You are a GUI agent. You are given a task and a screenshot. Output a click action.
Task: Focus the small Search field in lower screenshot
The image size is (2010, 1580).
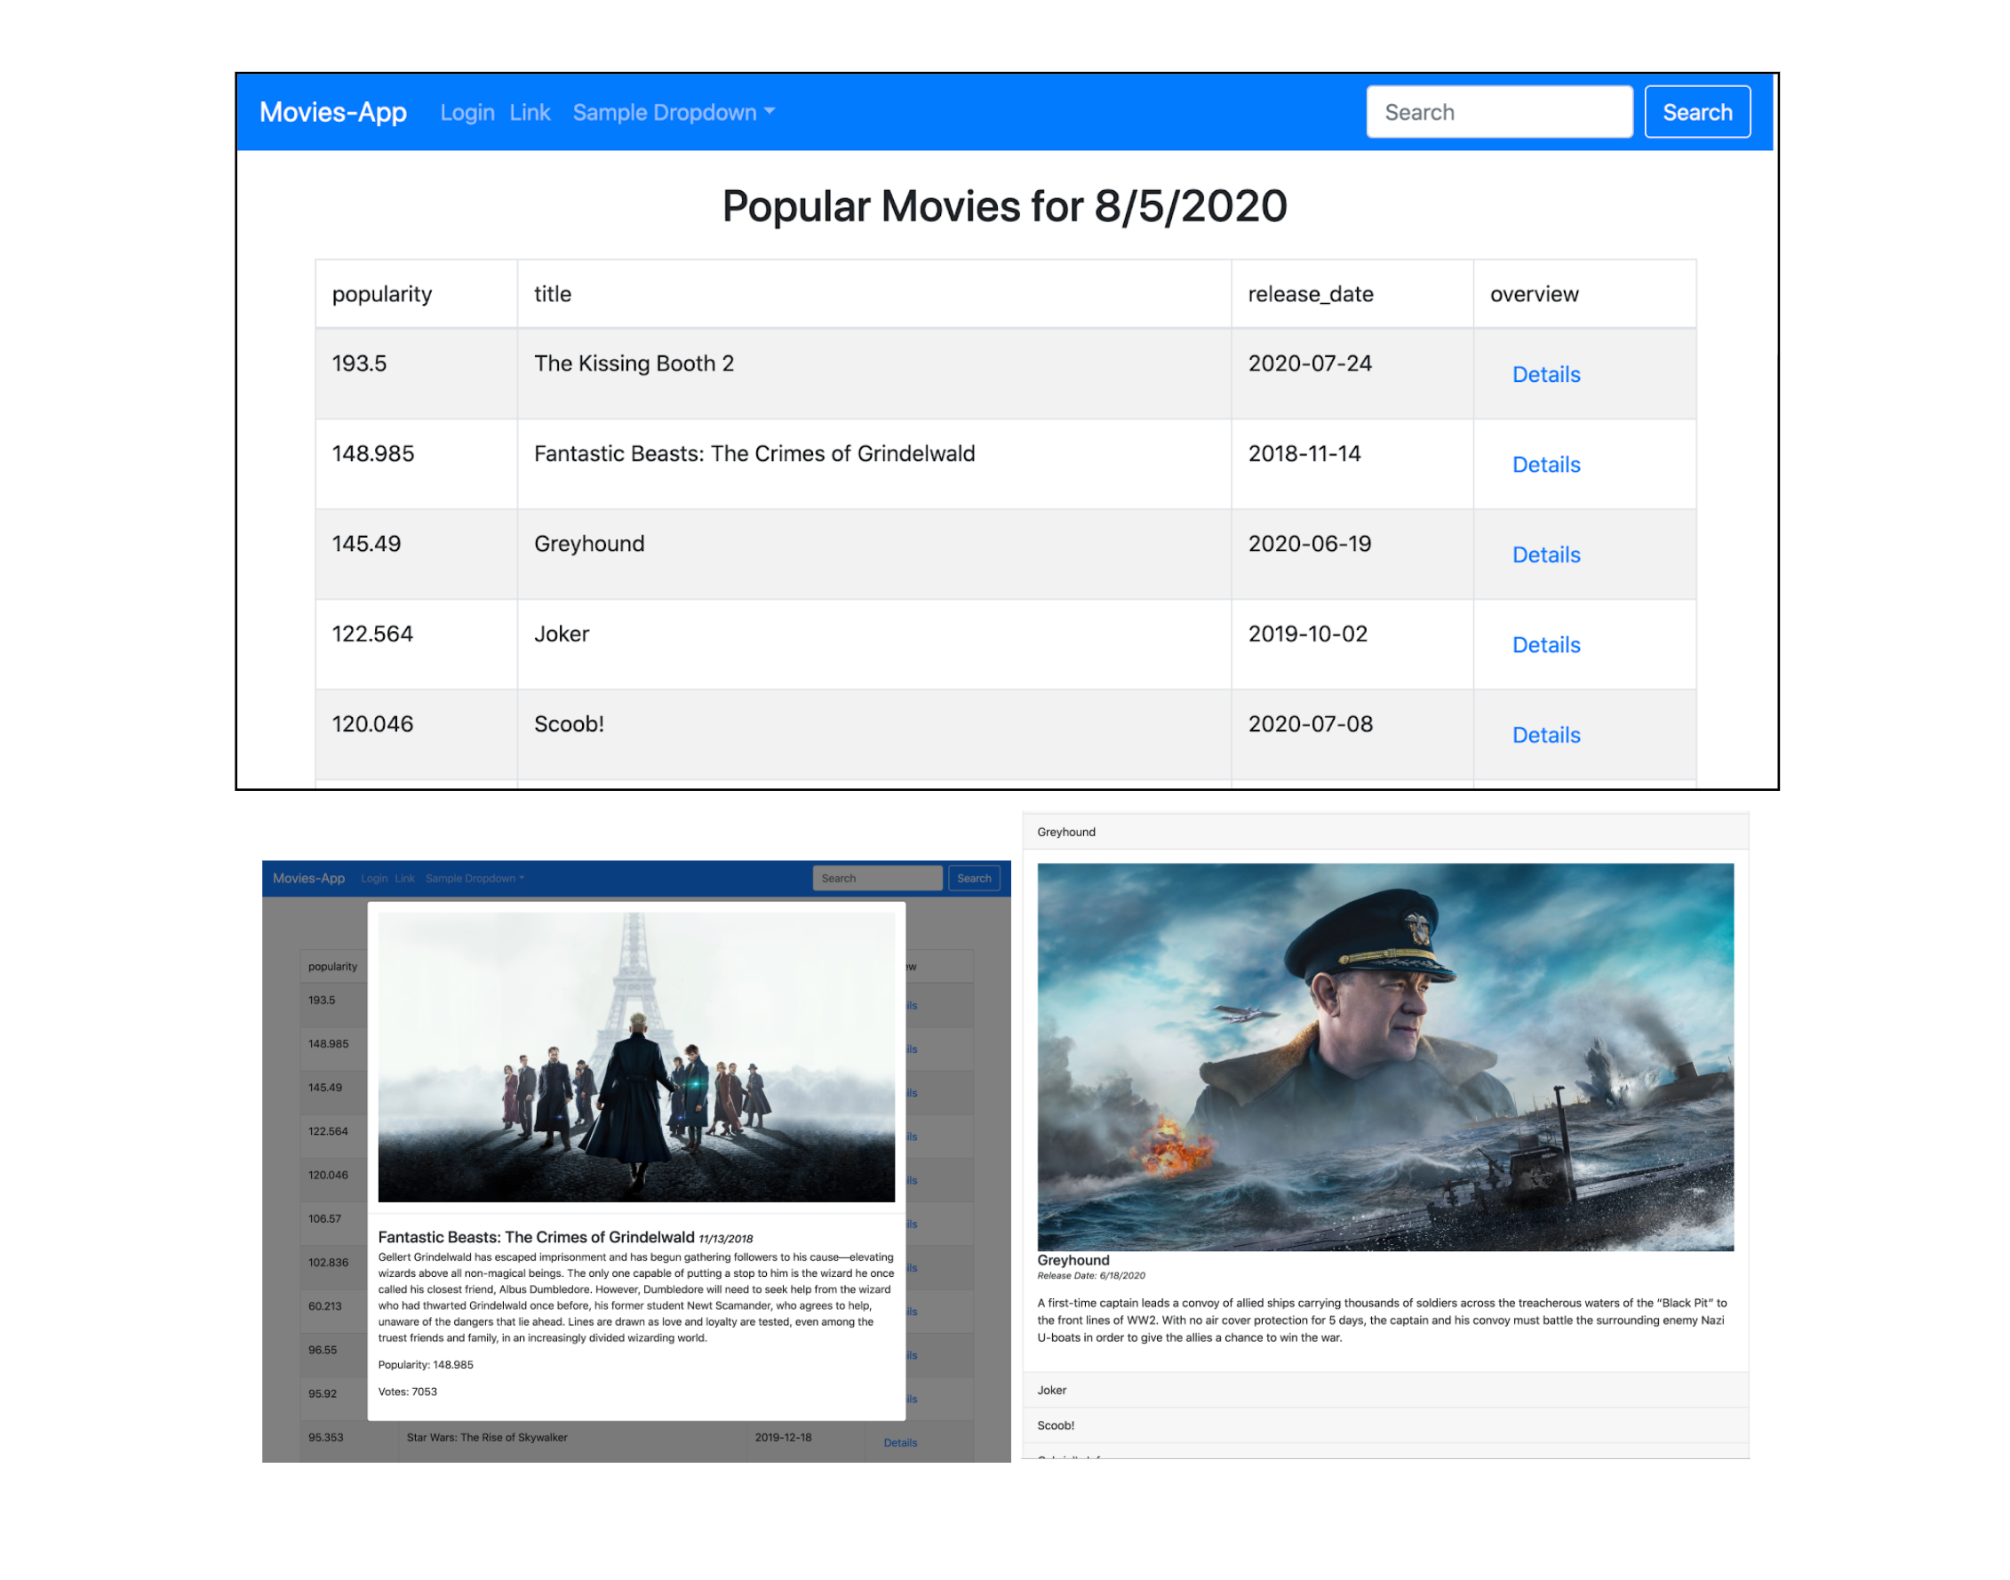coord(876,878)
